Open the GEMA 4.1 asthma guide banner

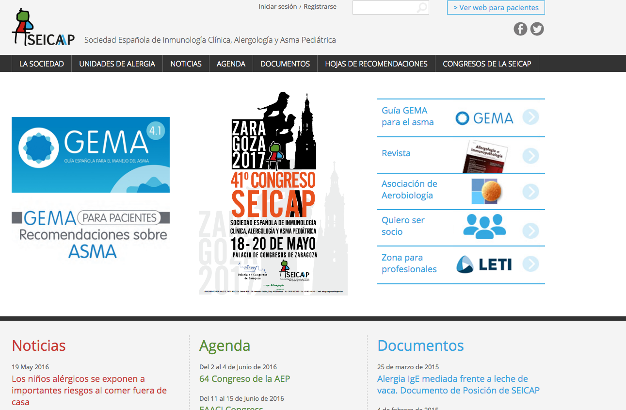click(91, 155)
